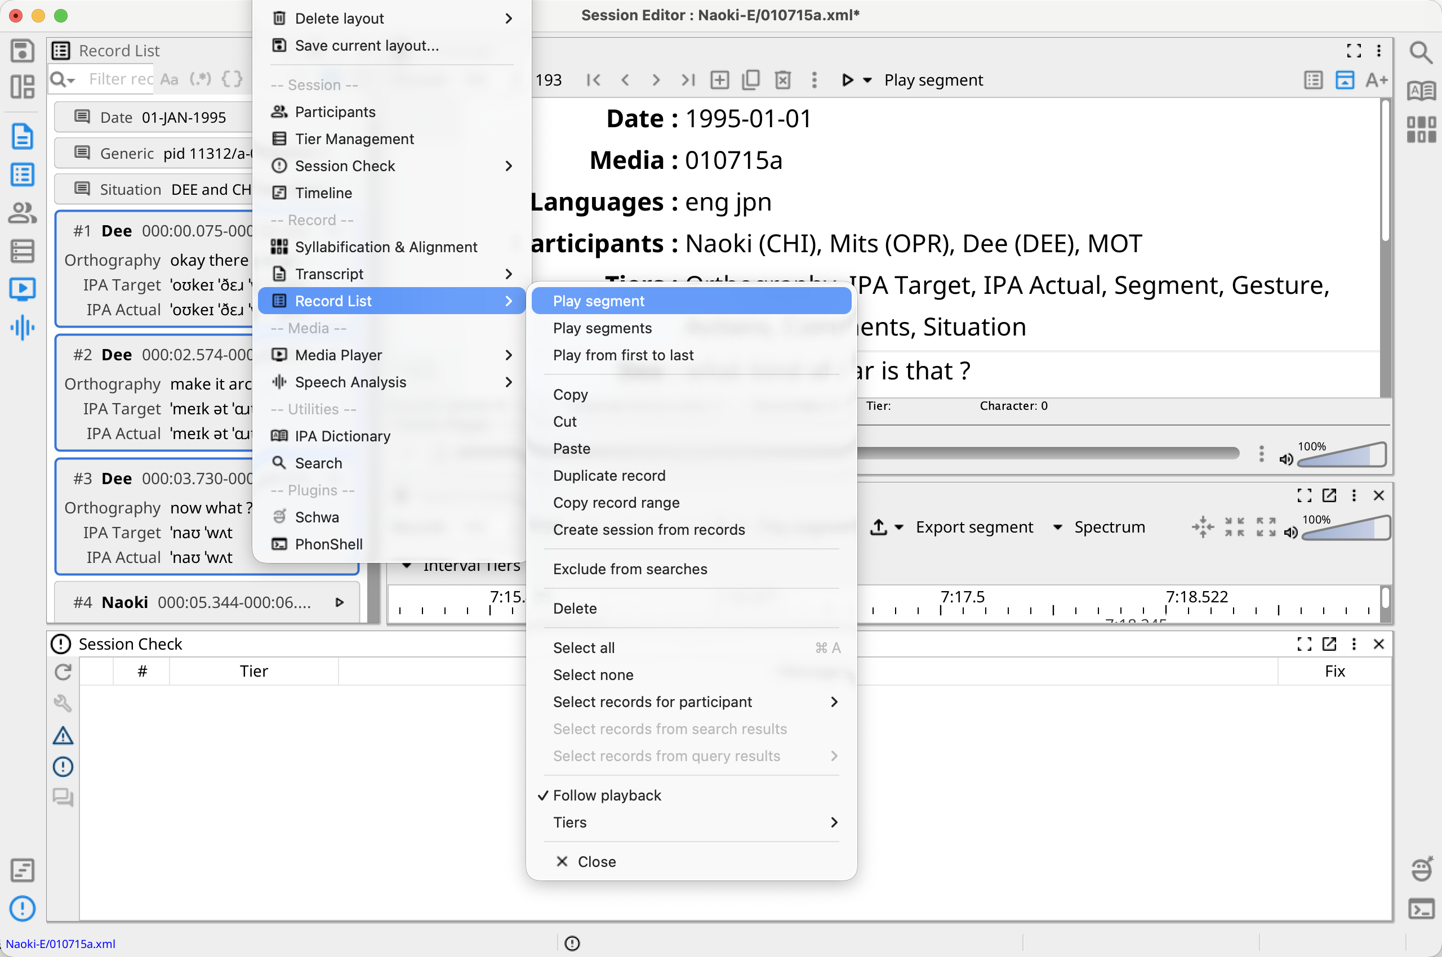Play record #4 Naoki segment arrow

pyautogui.click(x=340, y=602)
